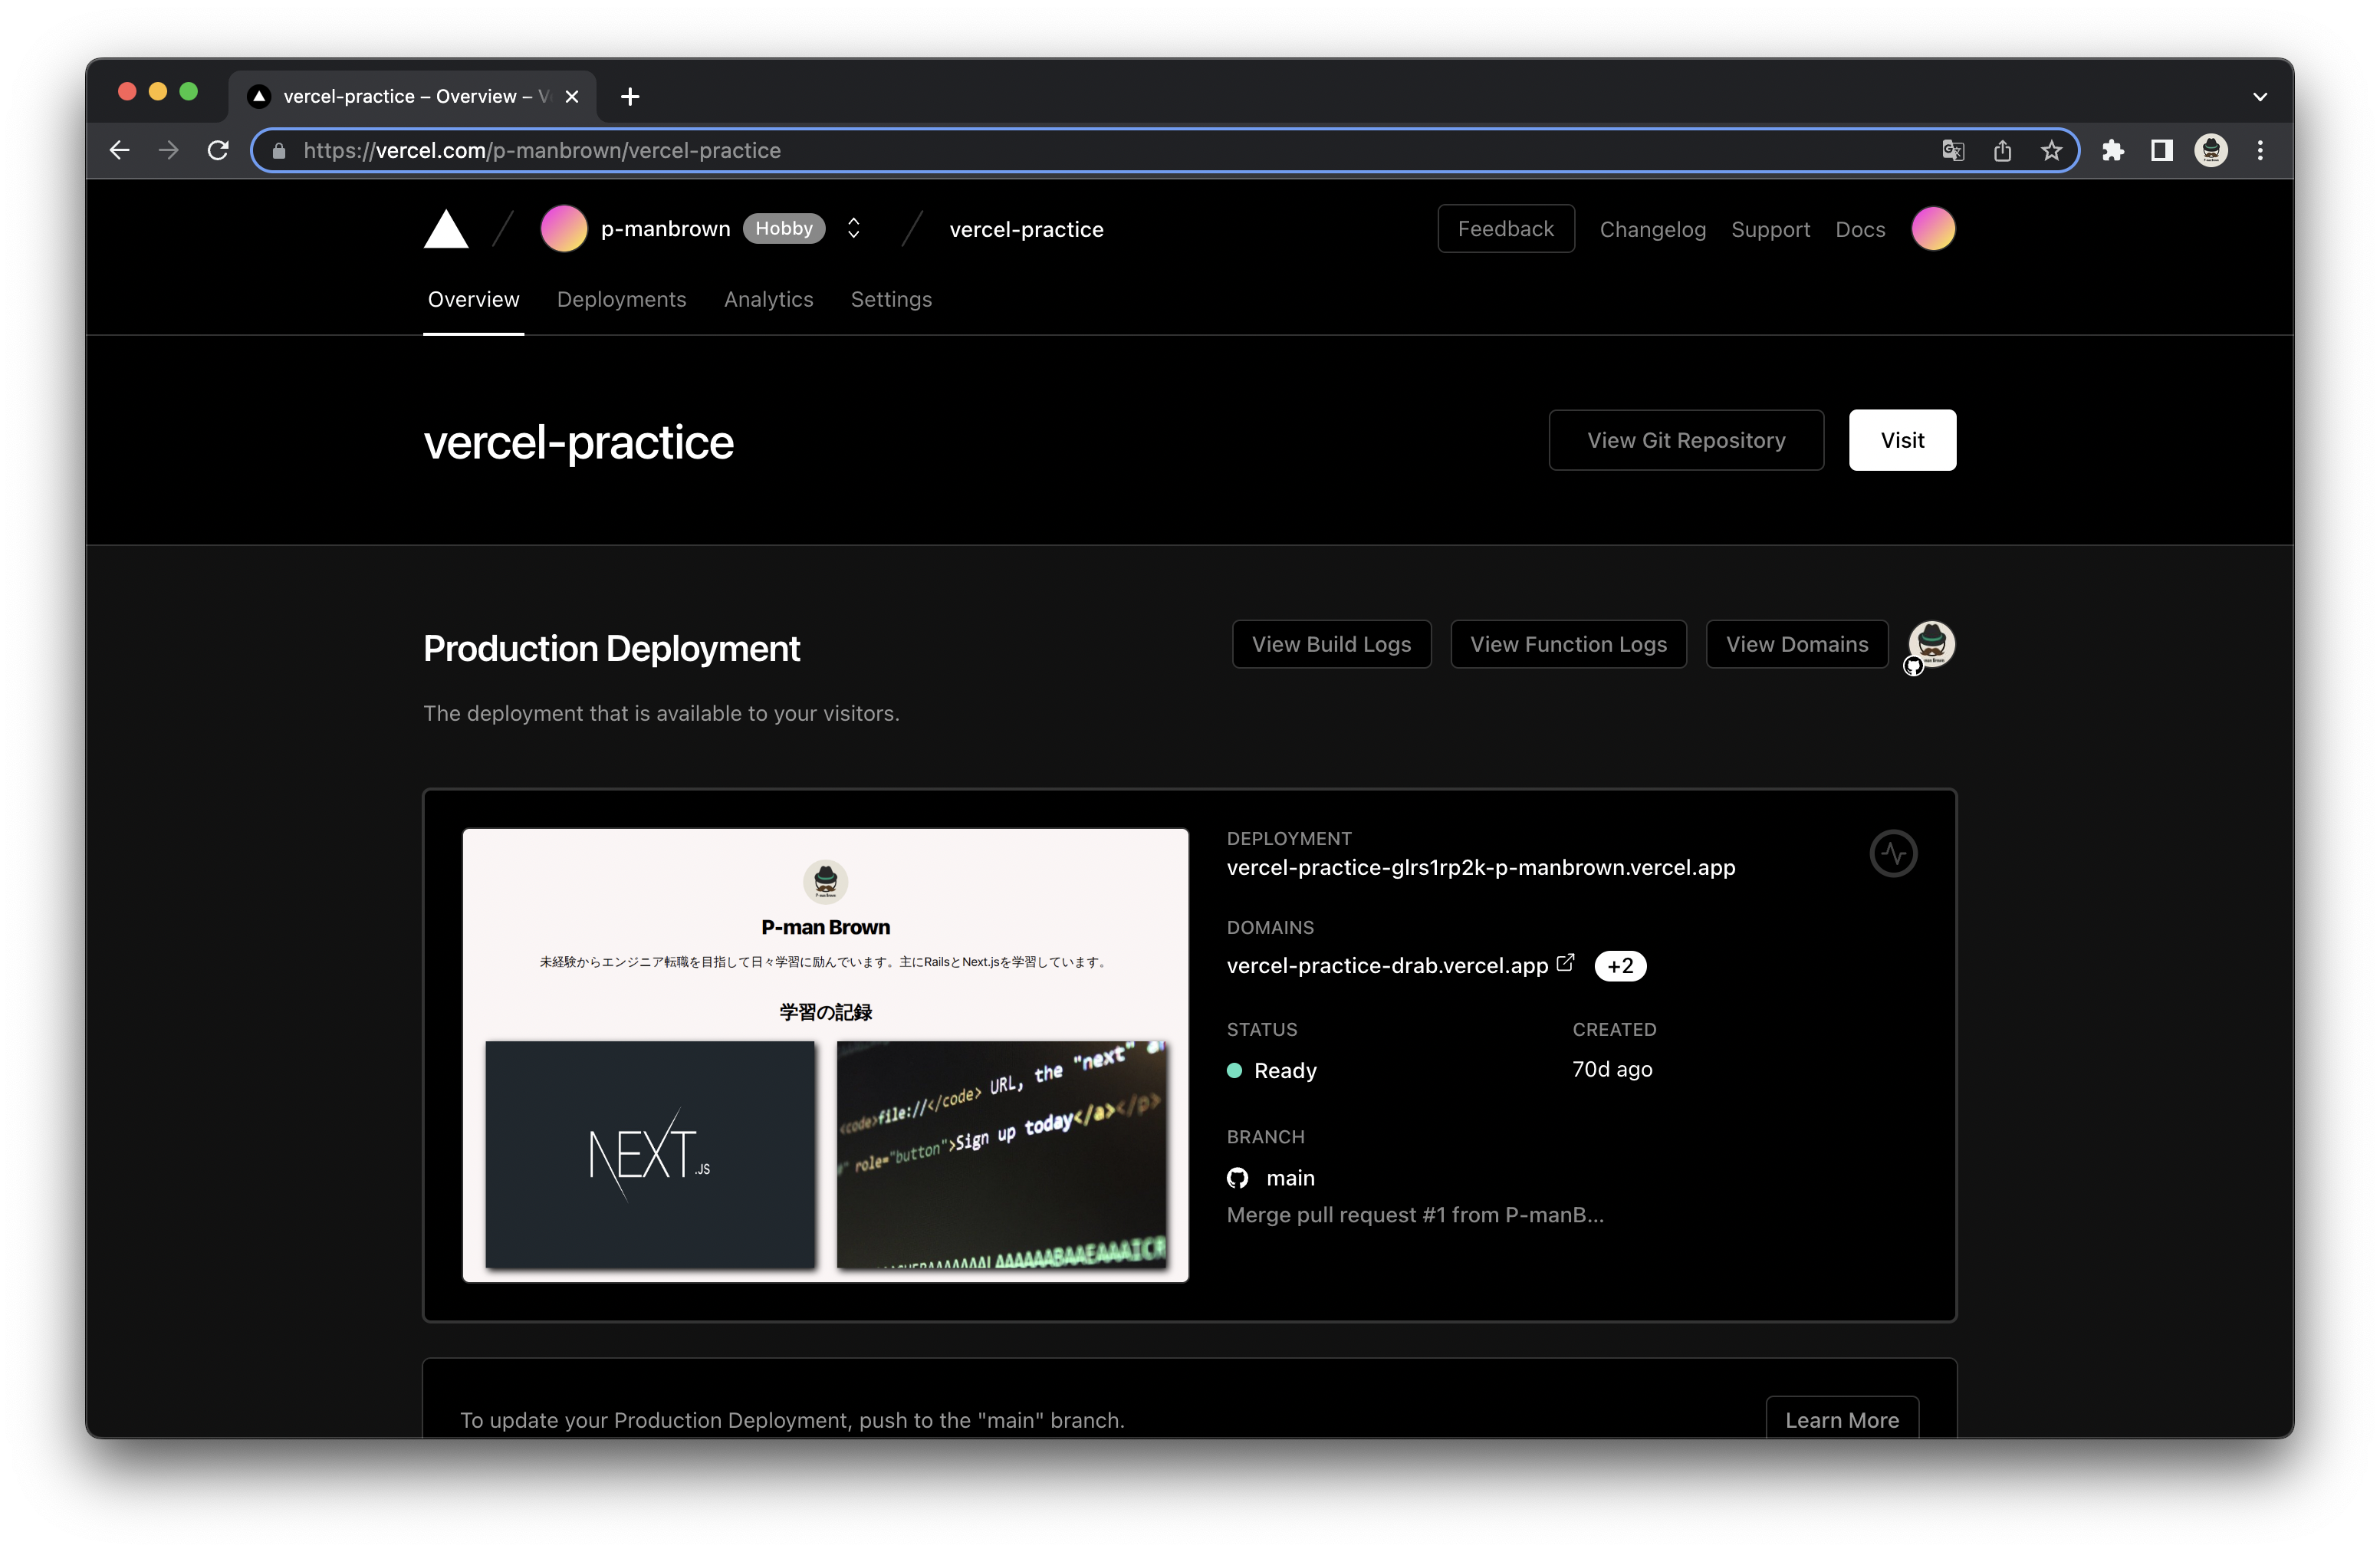
Task: Toggle the browser side panel icon
Action: tap(2162, 151)
